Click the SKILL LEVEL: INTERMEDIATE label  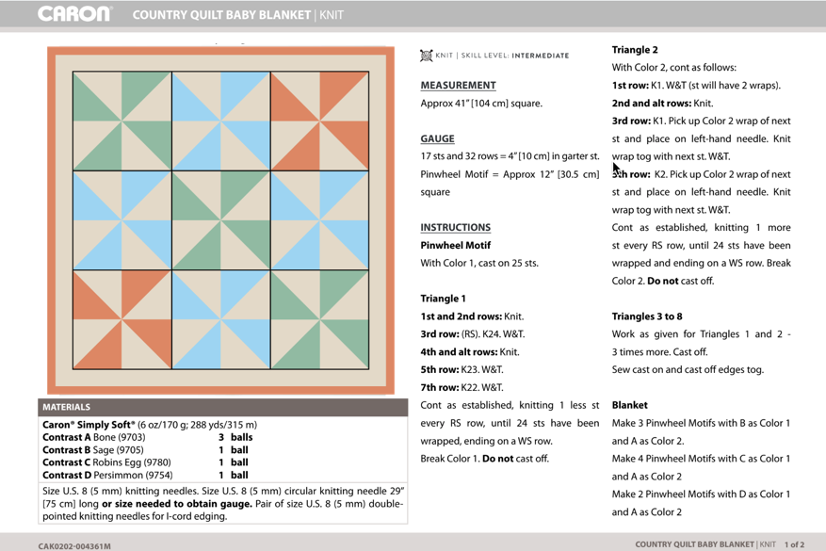tap(514, 56)
